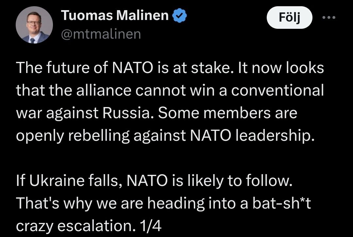Image resolution: width=353 pixels, height=237 pixels.
Task: Visit the @mtmalinen handle
Action: 101,34
